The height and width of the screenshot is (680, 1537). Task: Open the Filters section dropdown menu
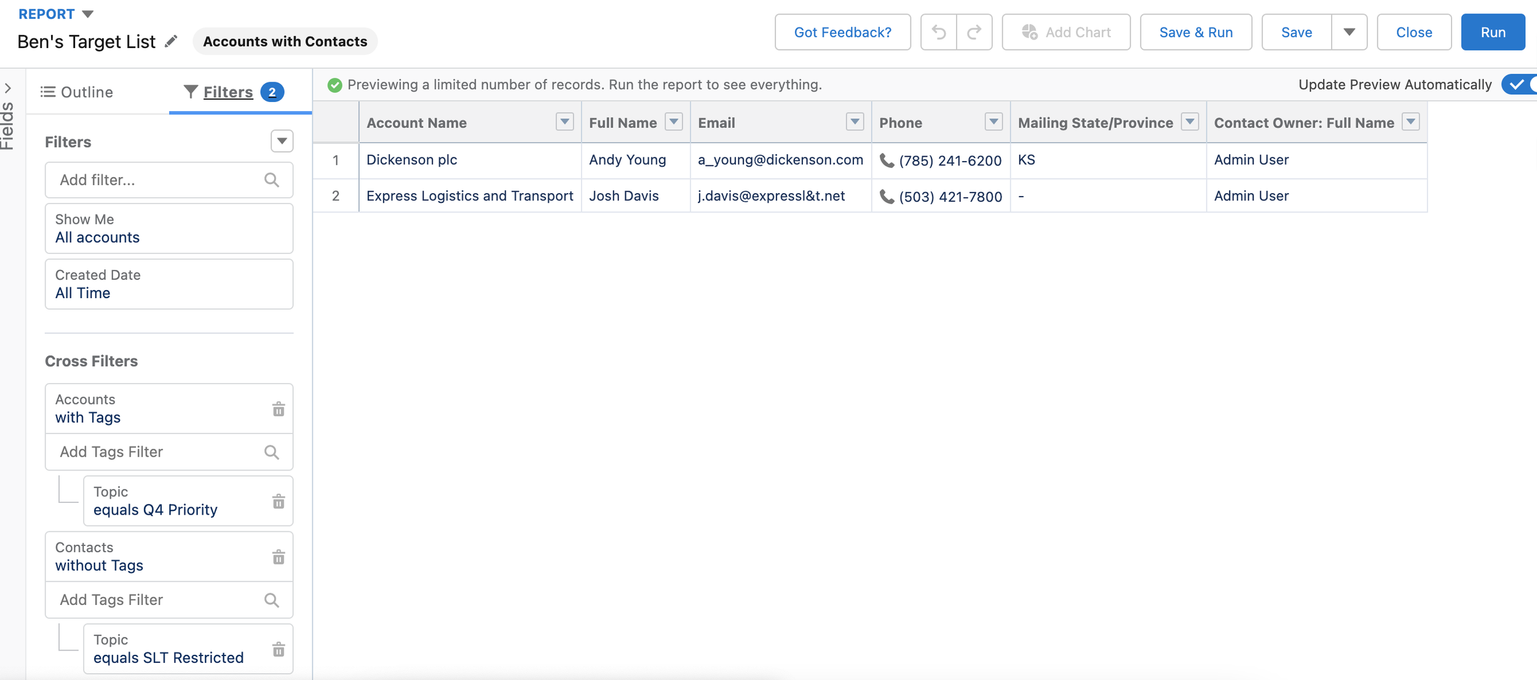tap(282, 141)
